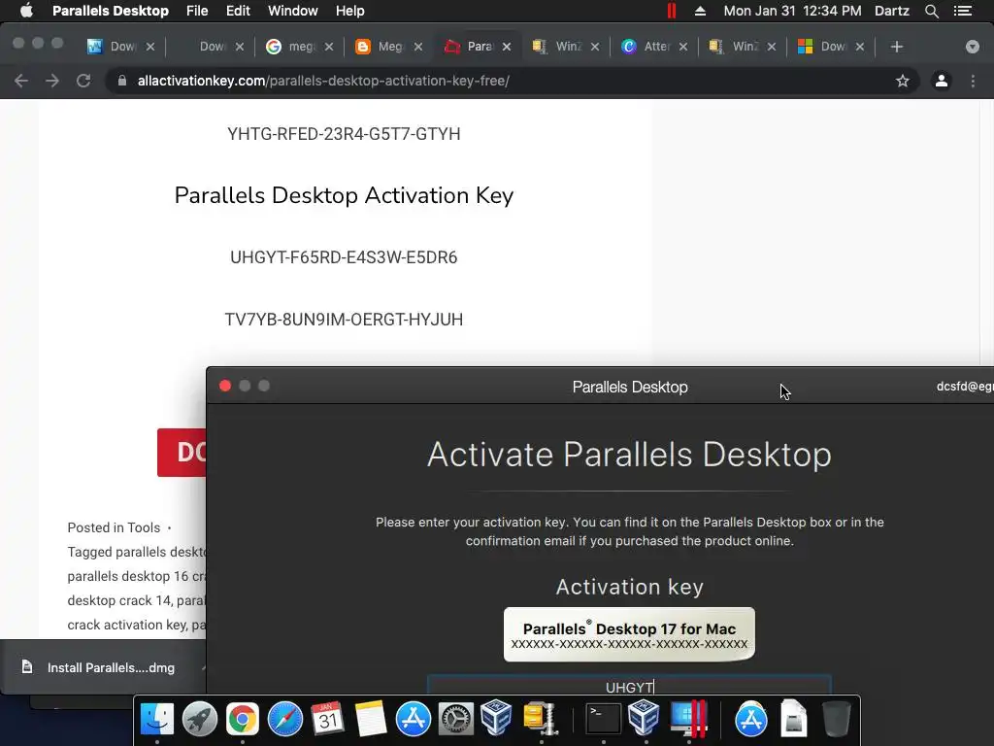Open Google Chrome from the dock
The height and width of the screenshot is (746, 994).
coord(242,719)
